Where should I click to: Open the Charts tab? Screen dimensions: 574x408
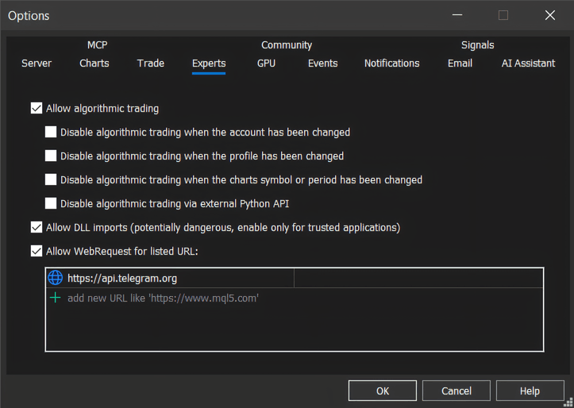(94, 64)
